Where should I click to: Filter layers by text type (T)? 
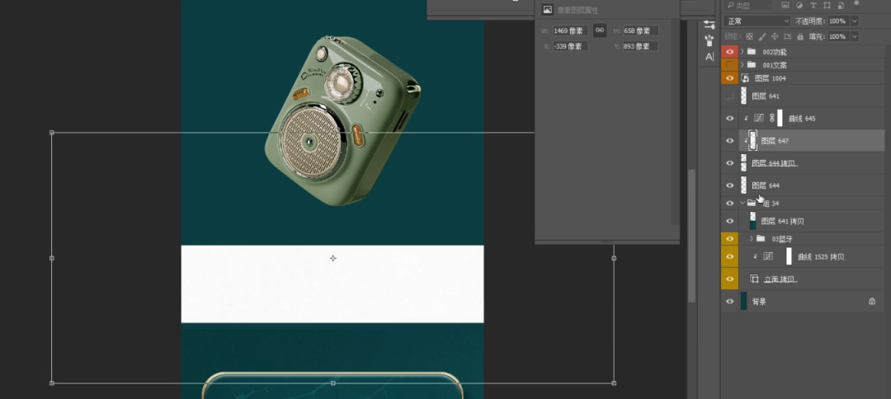coord(813,6)
